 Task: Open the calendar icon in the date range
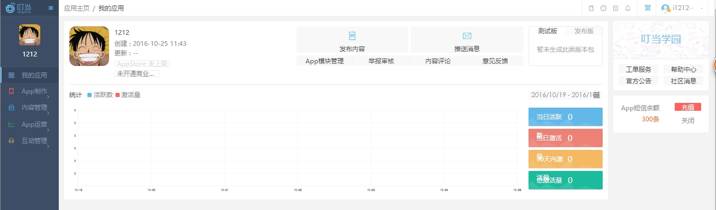point(596,95)
